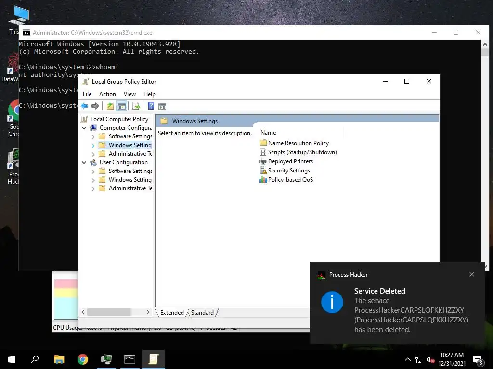Switch to Process Hacker taskbar icon
The width and height of the screenshot is (493, 369).
click(x=106, y=359)
